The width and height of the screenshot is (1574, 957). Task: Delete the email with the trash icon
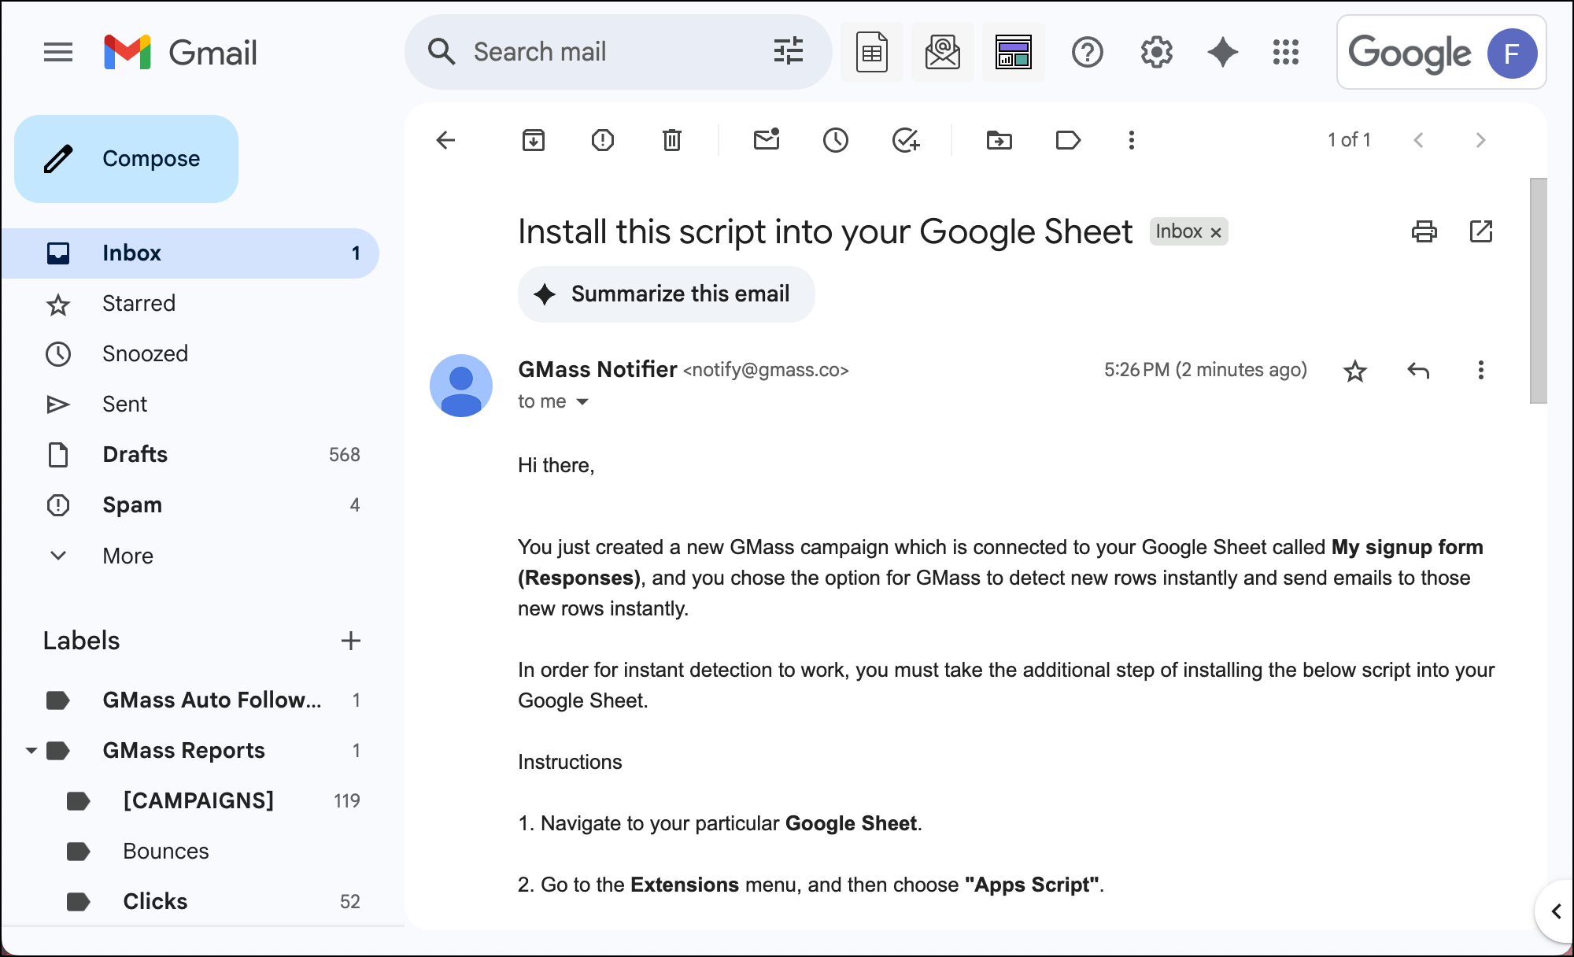671,140
